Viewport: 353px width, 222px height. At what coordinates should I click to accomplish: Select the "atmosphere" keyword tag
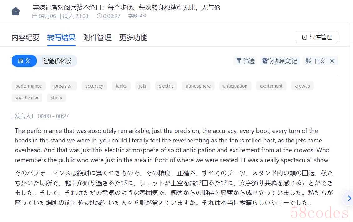click(198, 86)
